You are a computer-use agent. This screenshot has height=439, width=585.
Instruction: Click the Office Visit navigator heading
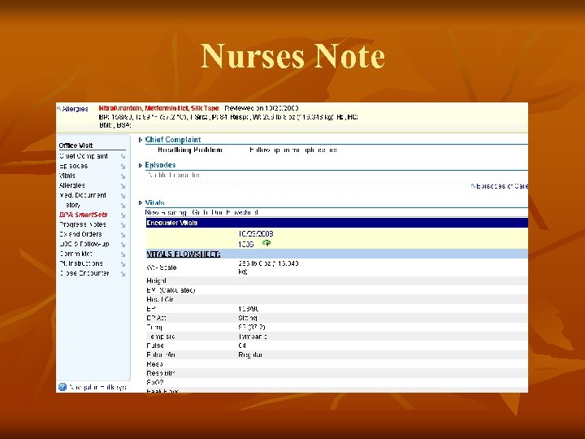(76, 146)
